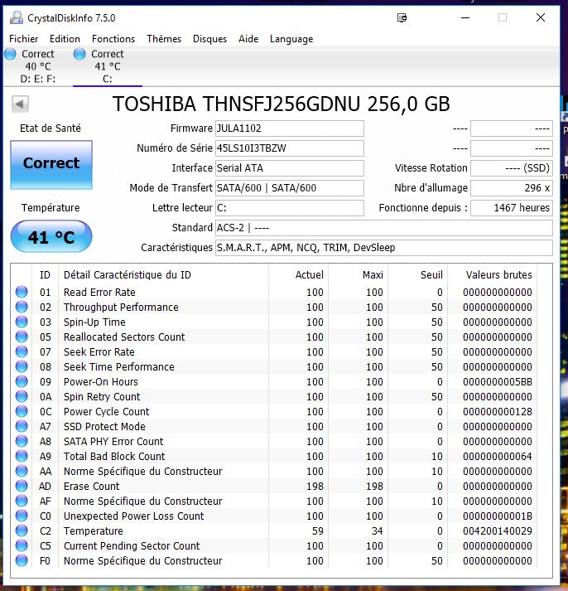Click status orb for Power-On Hours
The height and width of the screenshot is (591, 568).
22,381
